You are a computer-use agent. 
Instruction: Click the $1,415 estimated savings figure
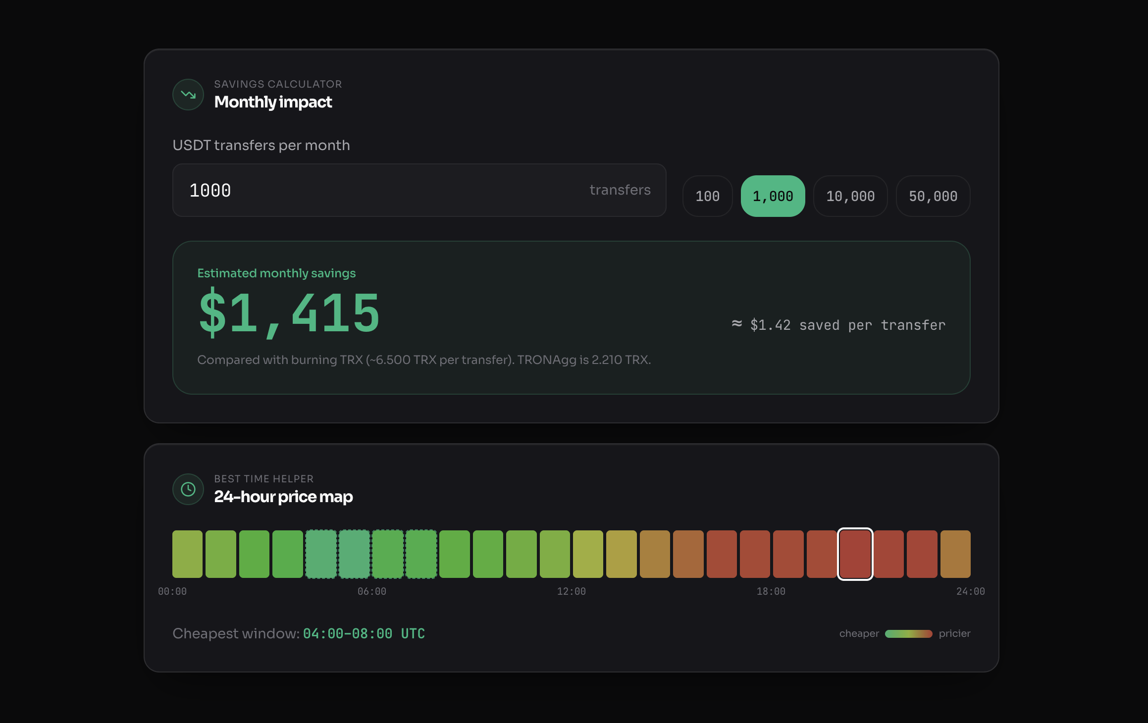pyautogui.click(x=289, y=313)
